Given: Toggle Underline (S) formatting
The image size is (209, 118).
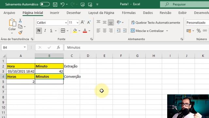Looking at the screenshot, I should 51,30.
